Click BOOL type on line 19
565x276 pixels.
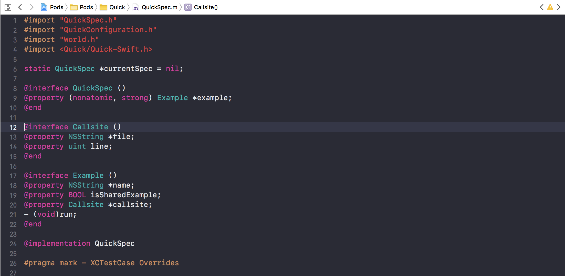click(77, 195)
